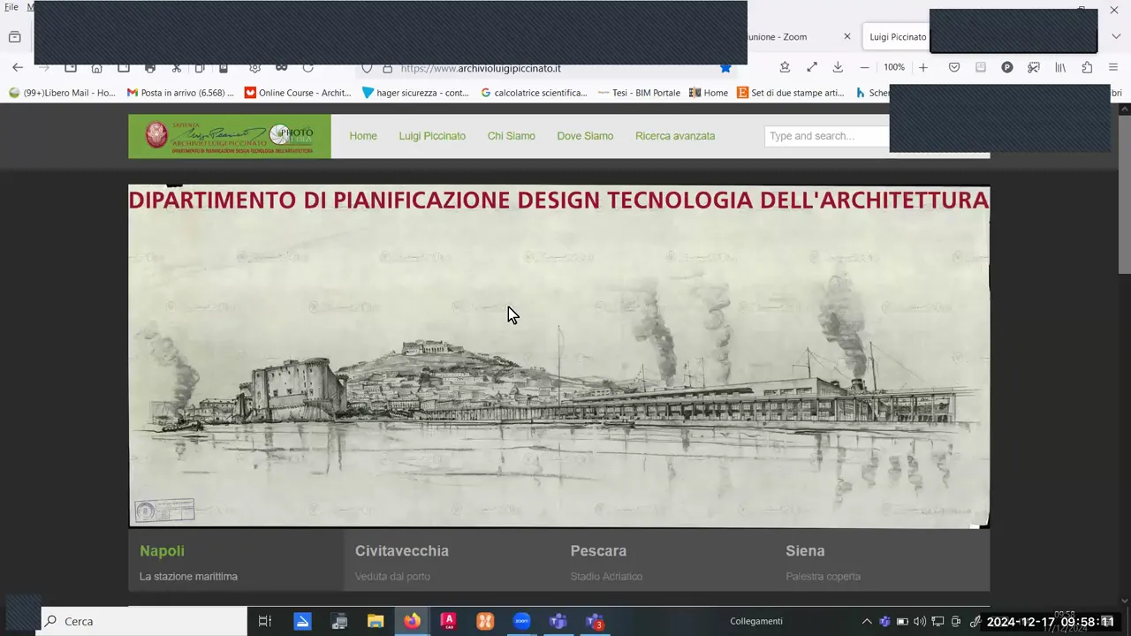
Task: Switch to the Zoom meeting tab
Action: click(778, 37)
